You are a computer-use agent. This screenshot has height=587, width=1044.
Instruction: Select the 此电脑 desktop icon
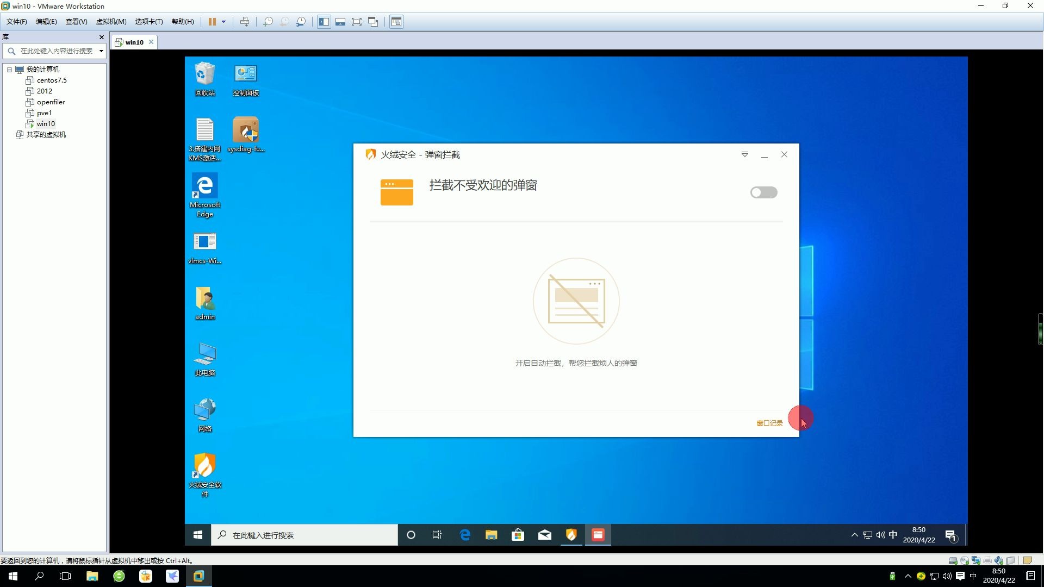click(x=205, y=360)
